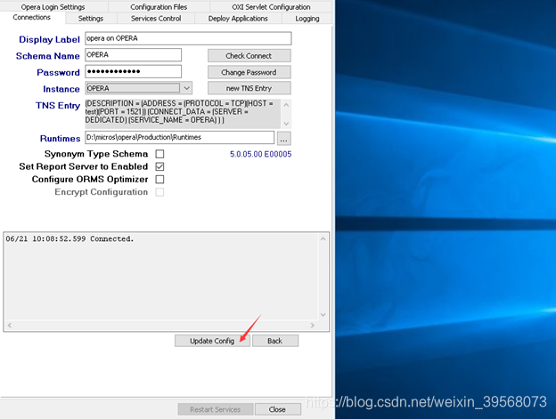Click the Close button at bottom

[278, 409]
